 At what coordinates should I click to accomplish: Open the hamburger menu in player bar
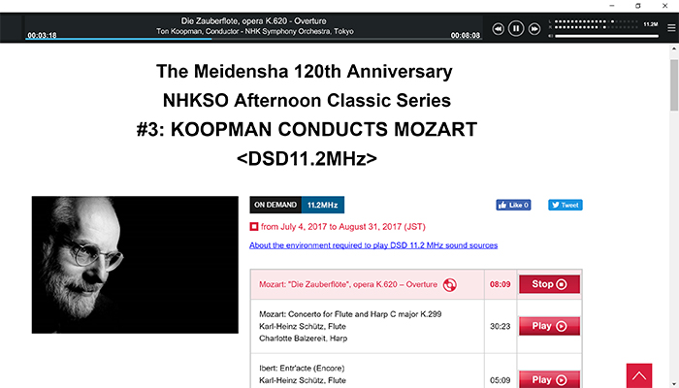pyautogui.click(x=671, y=28)
